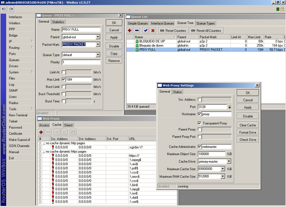Switch to the Access tab in Web Proxy
Screen dimensions: 286x207
44,125
